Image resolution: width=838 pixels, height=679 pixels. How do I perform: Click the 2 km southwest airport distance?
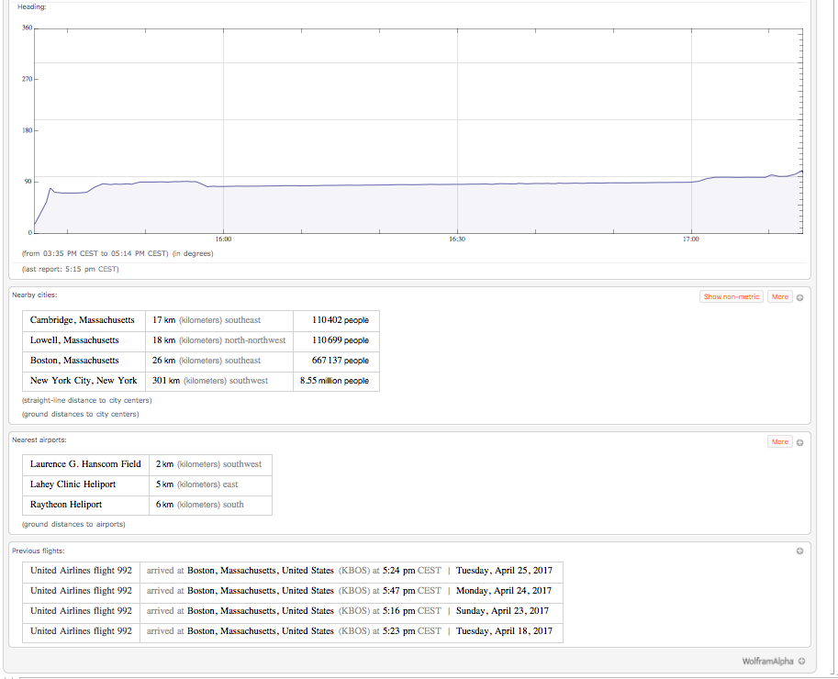[x=210, y=465]
